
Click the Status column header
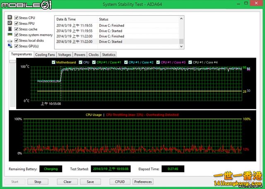coord(138,19)
